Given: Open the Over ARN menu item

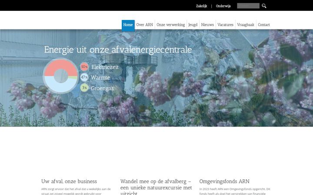Looking at the screenshot, I should coord(144,25).
